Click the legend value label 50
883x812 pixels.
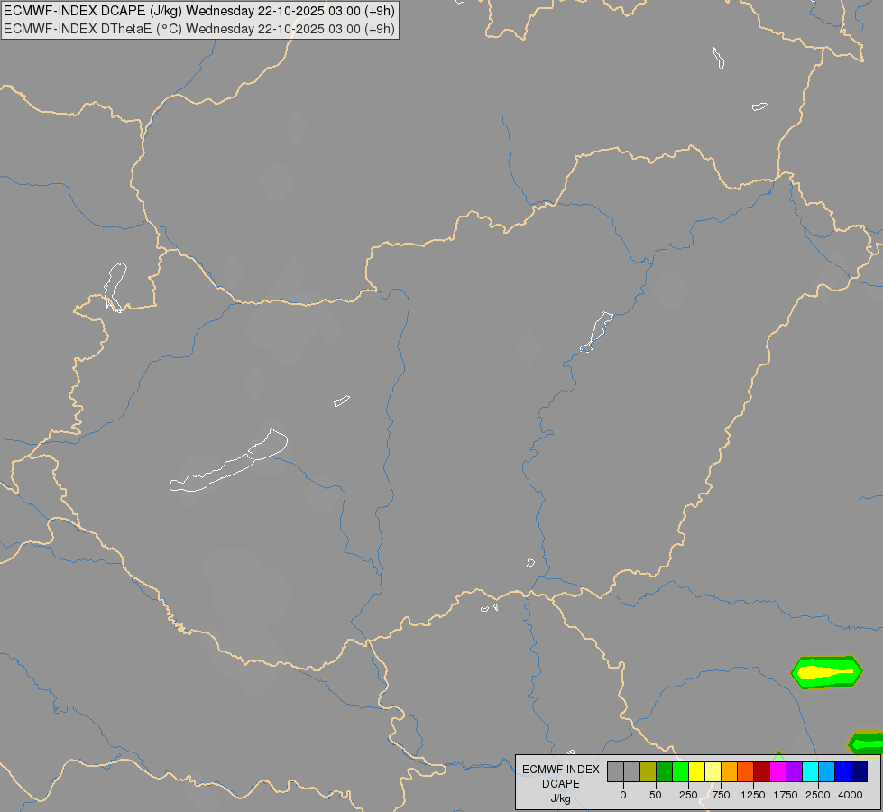tap(656, 795)
